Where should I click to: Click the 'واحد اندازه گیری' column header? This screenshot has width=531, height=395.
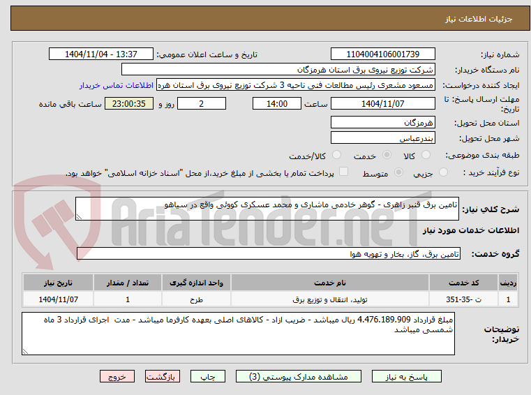pyautogui.click(x=196, y=283)
